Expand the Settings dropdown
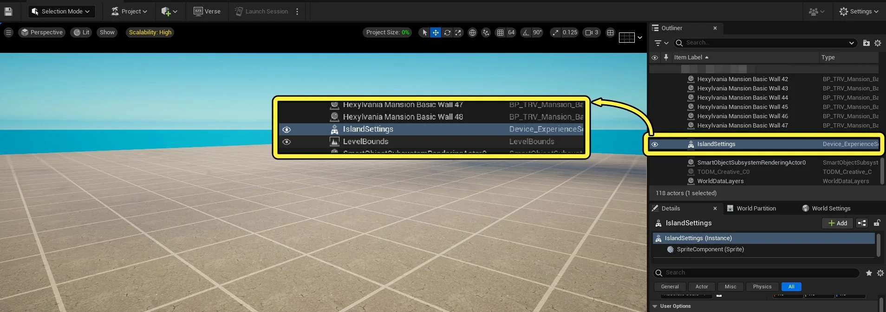This screenshot has height=312, width=886. coord(859,12)
